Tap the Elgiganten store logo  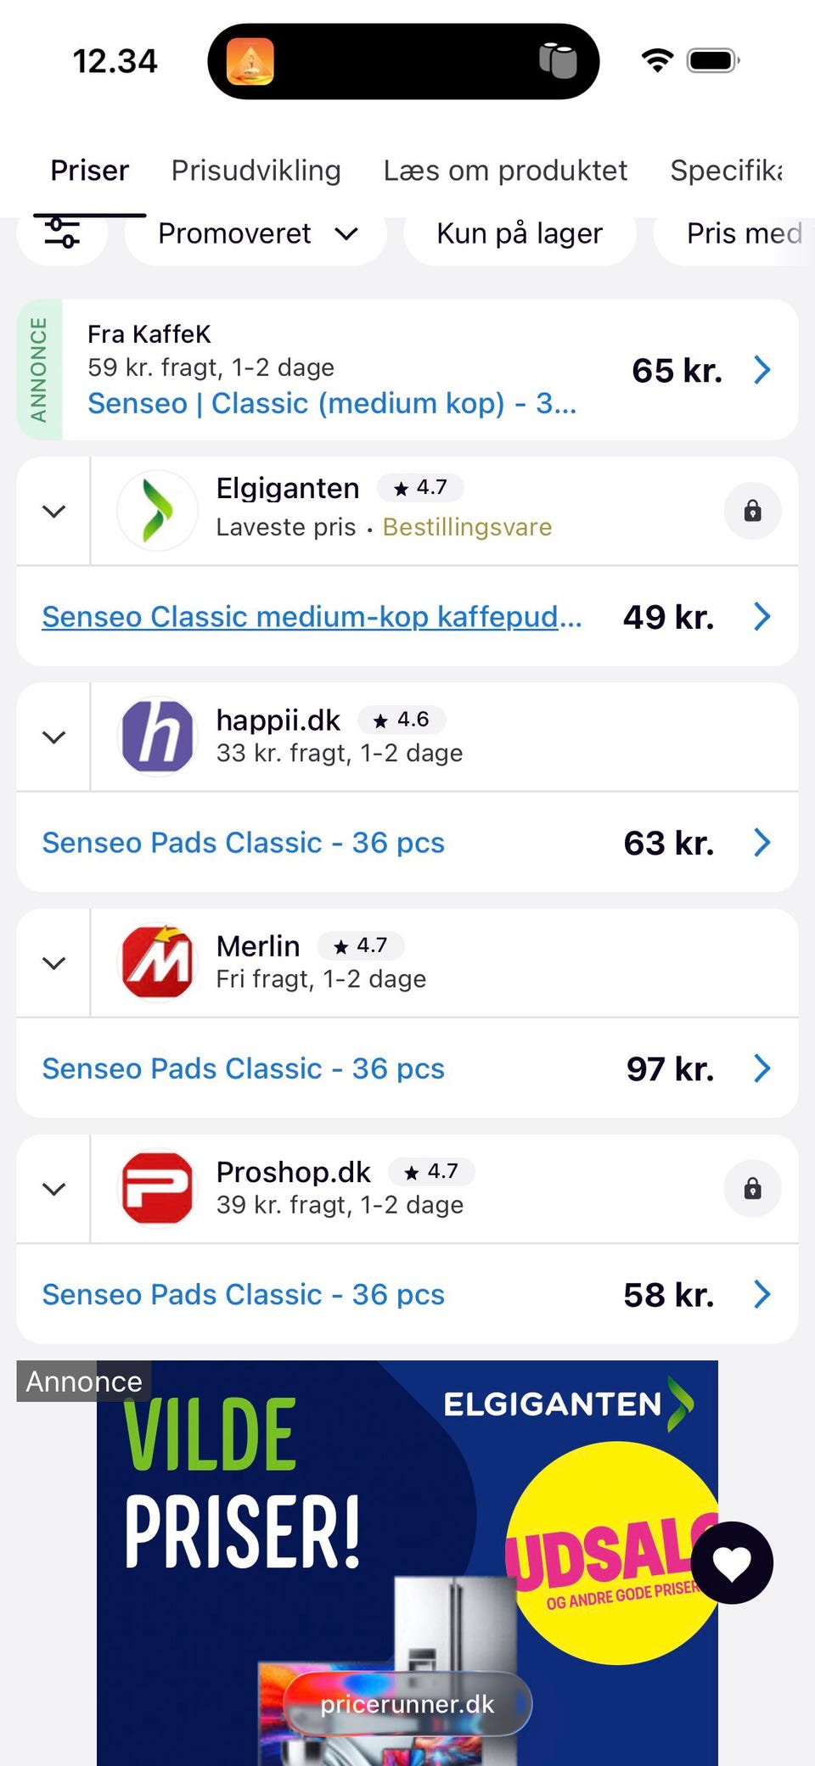pos(158,511)
